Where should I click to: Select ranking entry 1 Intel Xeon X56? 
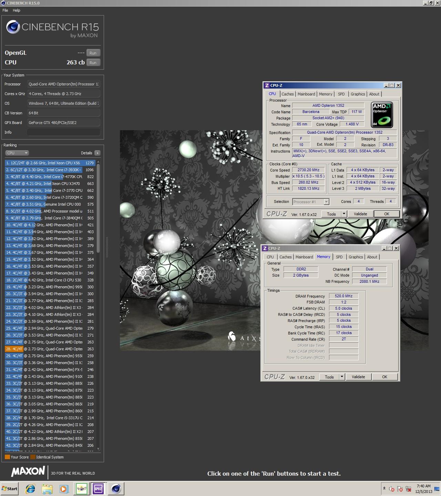(50, 163)
